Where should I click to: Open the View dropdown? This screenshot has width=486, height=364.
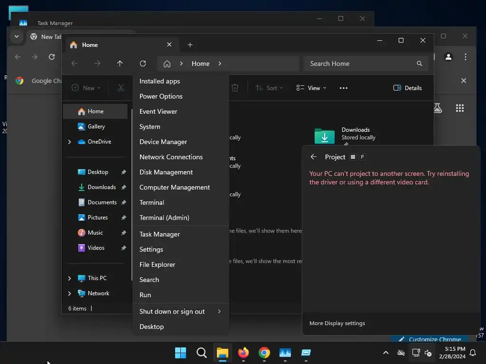(311, 88)
